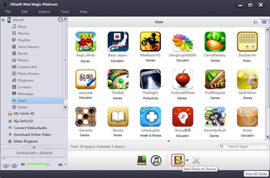This screenshot has height=178, width=270.
Task: Click the View All Tasks button
Action: pos(256,174)
